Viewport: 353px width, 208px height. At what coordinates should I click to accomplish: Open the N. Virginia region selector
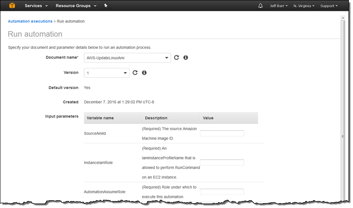coord(304,6)
